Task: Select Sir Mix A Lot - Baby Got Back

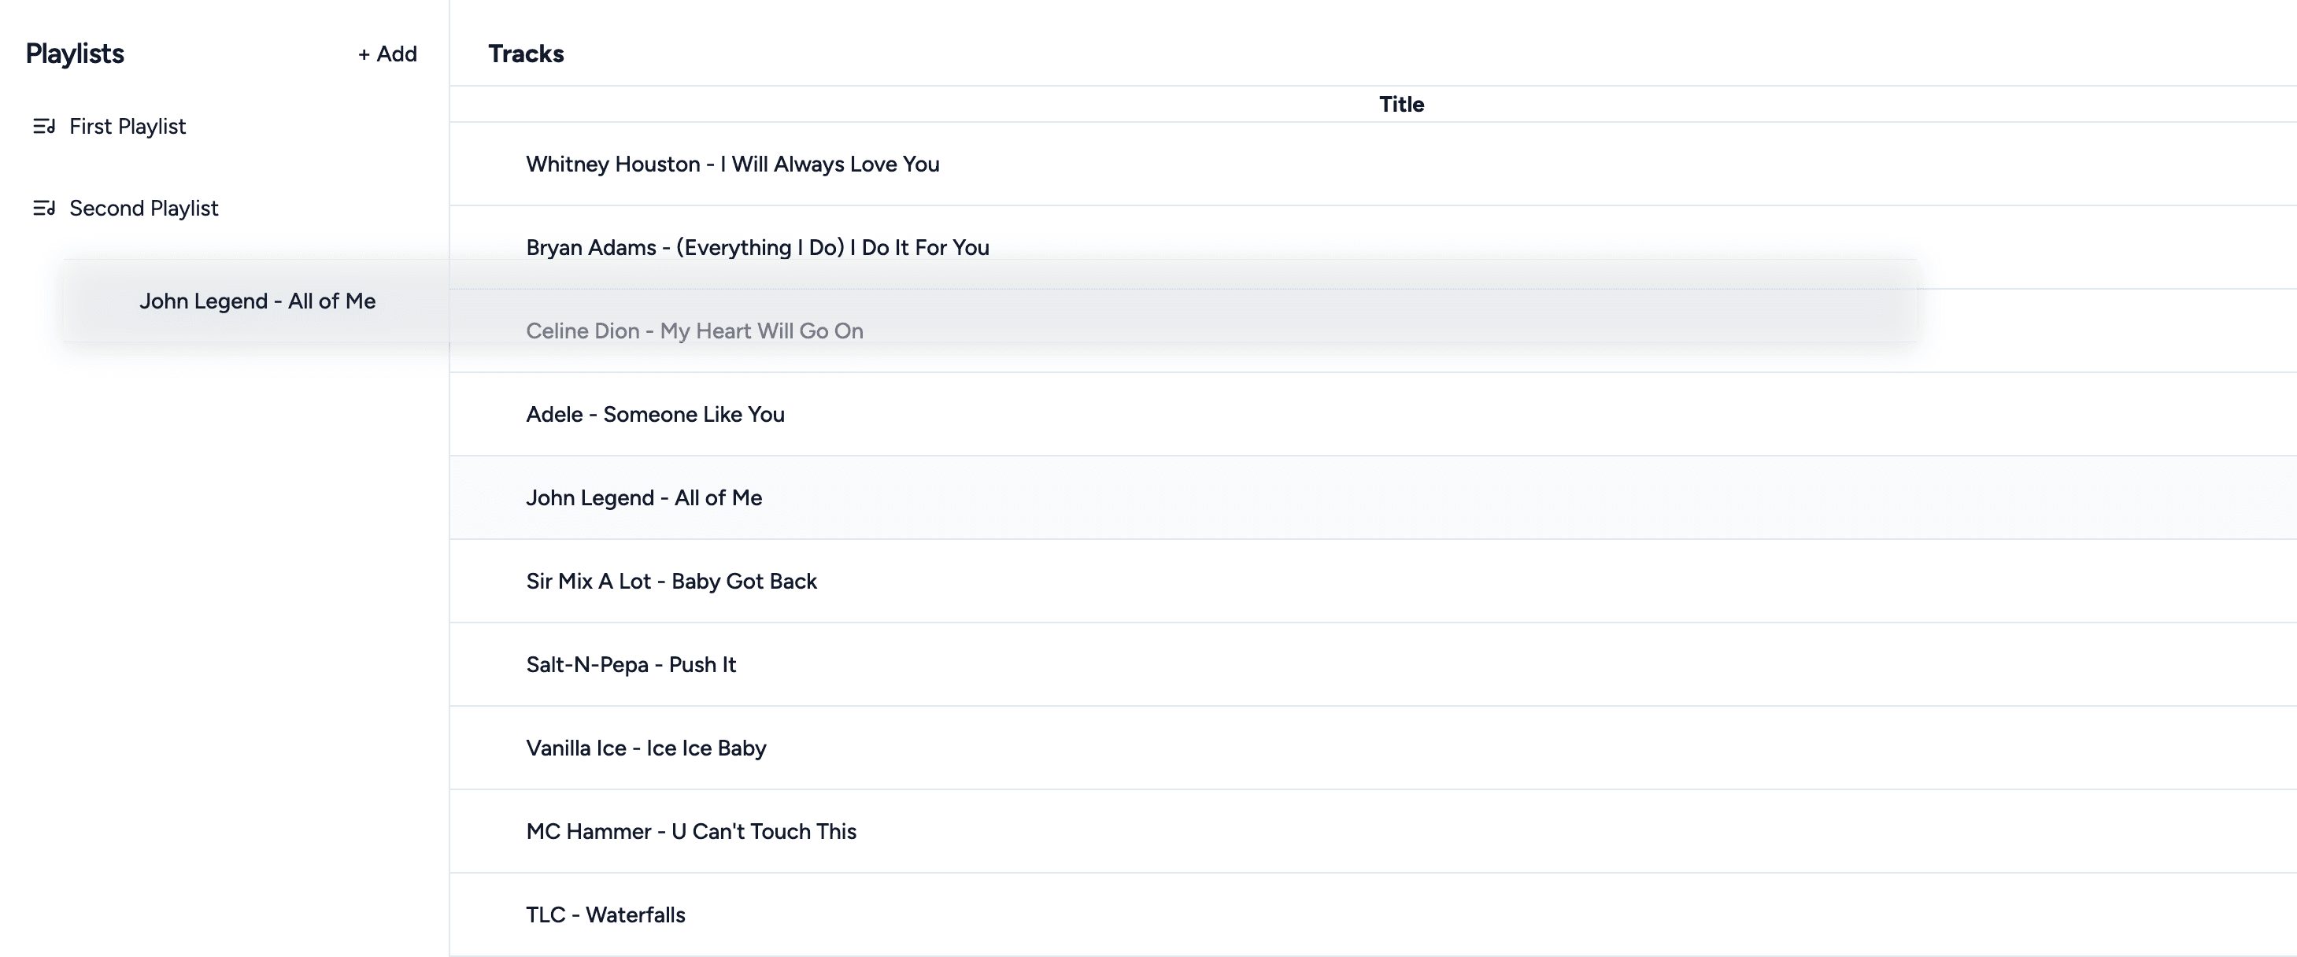Action: pos(671,582)
